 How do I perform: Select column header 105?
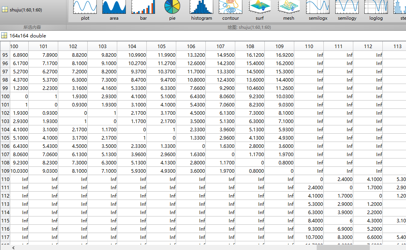[x=161, y=47]
